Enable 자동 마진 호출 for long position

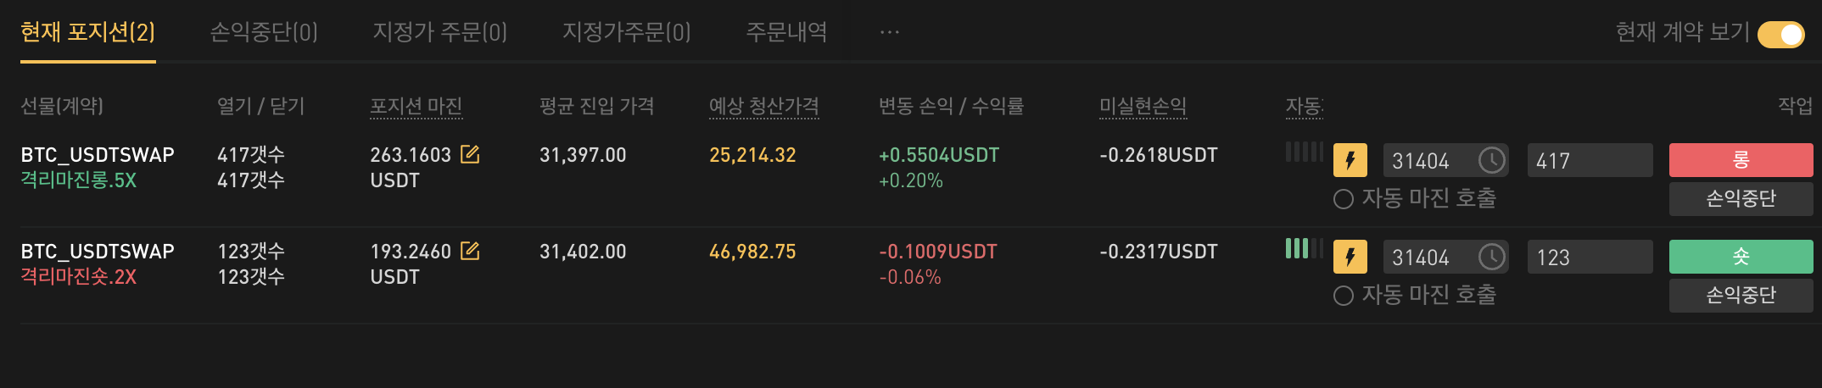1343,199
